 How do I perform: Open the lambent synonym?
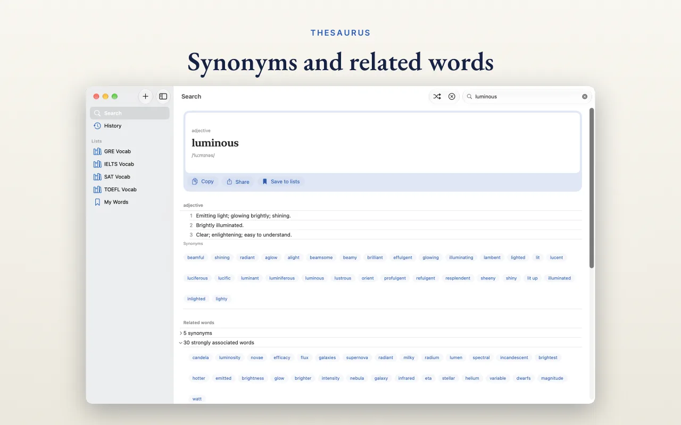(x=492, y=258)
